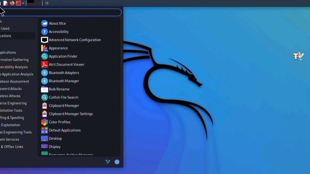Open menu settings sliders icon at the bottom
Screen dimensions: 310x174
pyautogui.click(x=108, y=162)
